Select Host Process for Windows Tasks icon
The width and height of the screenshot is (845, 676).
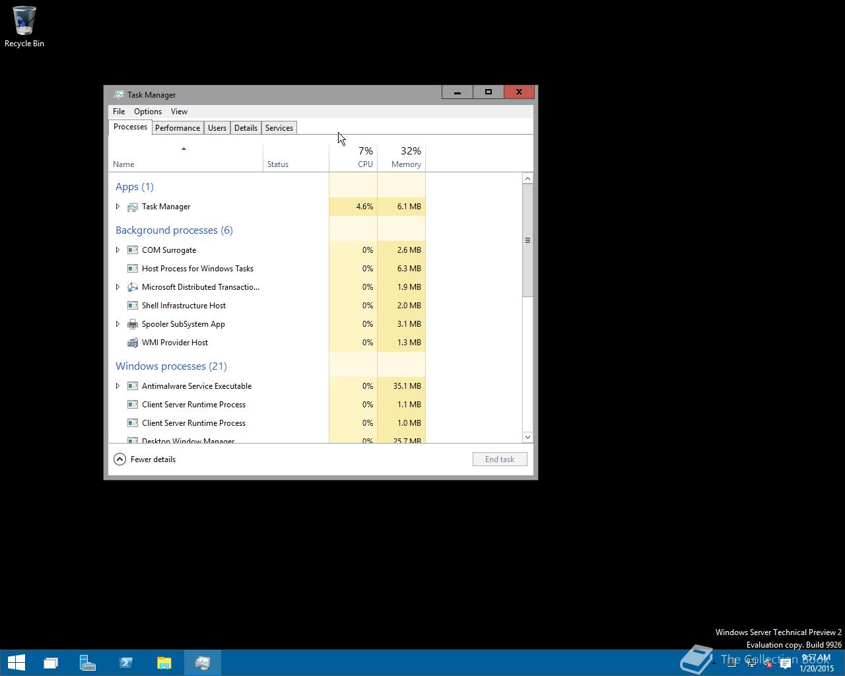(133, 269)
